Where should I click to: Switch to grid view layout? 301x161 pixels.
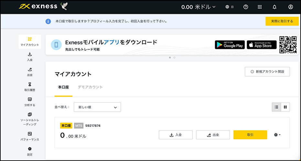[285, 107]
